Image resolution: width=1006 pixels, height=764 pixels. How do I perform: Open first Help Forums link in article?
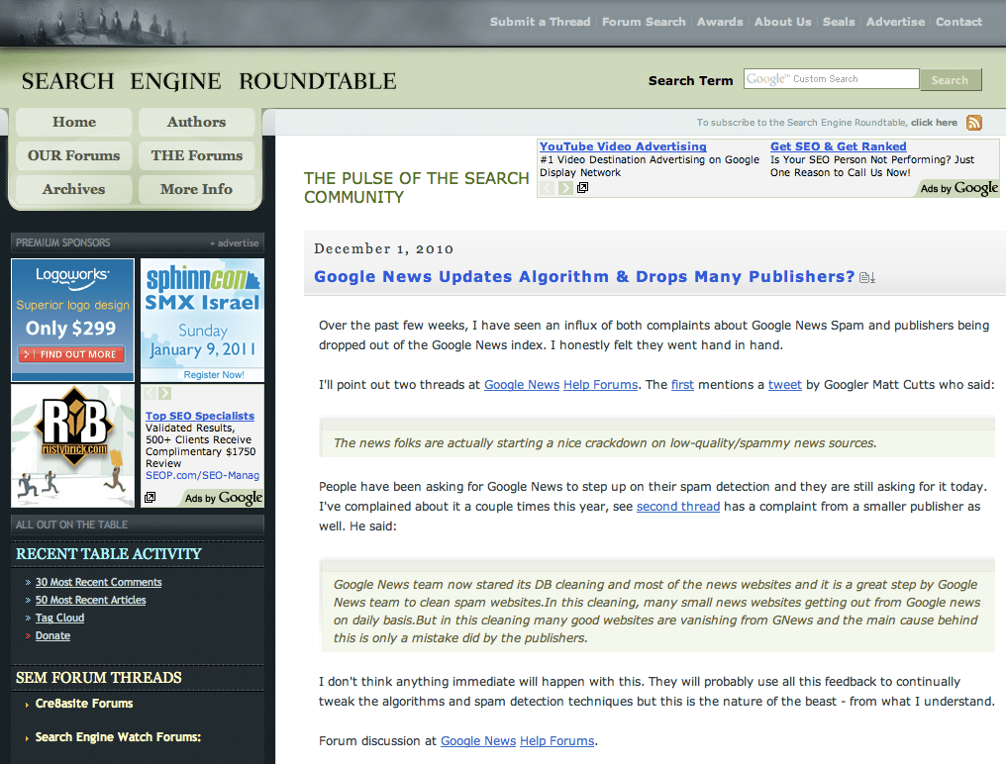600,385
